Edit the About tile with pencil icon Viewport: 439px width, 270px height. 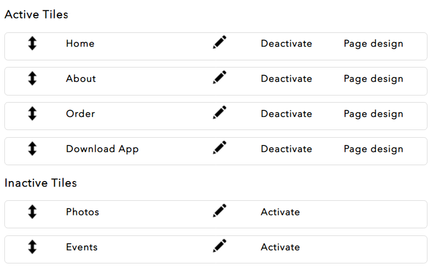(x=219, y=77)
